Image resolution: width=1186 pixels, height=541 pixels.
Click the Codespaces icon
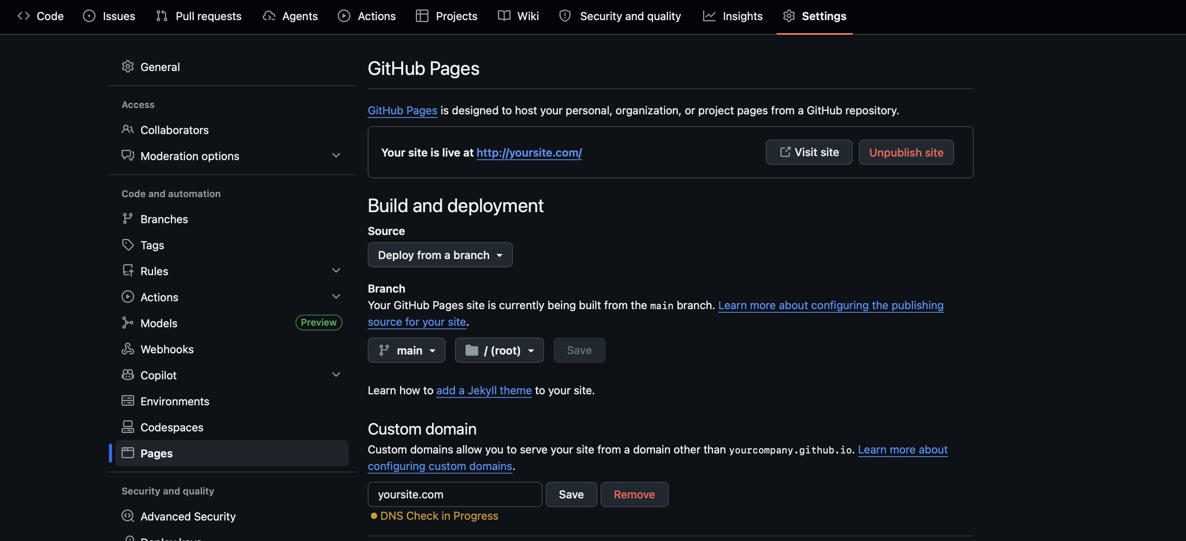click(127, 427)
